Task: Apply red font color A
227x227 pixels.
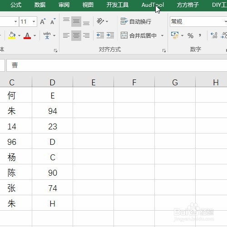Action: coord(27,35)
